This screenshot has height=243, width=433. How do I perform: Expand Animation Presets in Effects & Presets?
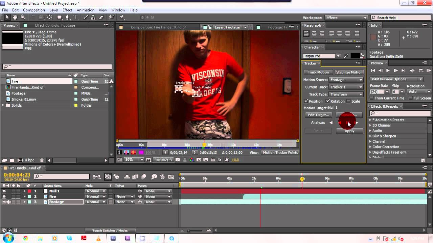pos(370,120)
